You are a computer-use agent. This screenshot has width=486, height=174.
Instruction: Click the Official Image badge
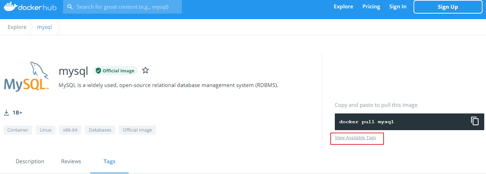115,71
